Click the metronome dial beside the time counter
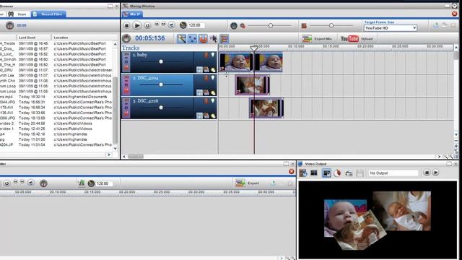 coord(126,38)
